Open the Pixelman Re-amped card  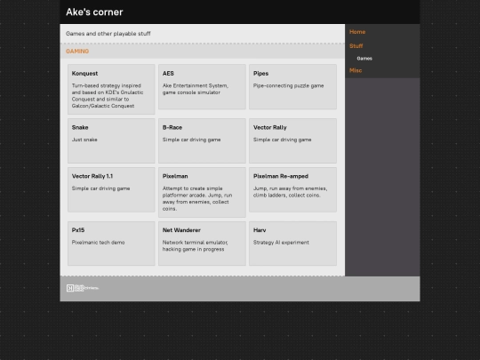click(x=292, y=189)
